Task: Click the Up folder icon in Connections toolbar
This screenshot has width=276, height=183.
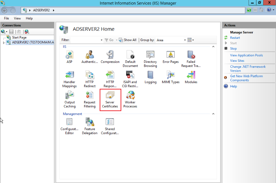Action: (19, 32)
